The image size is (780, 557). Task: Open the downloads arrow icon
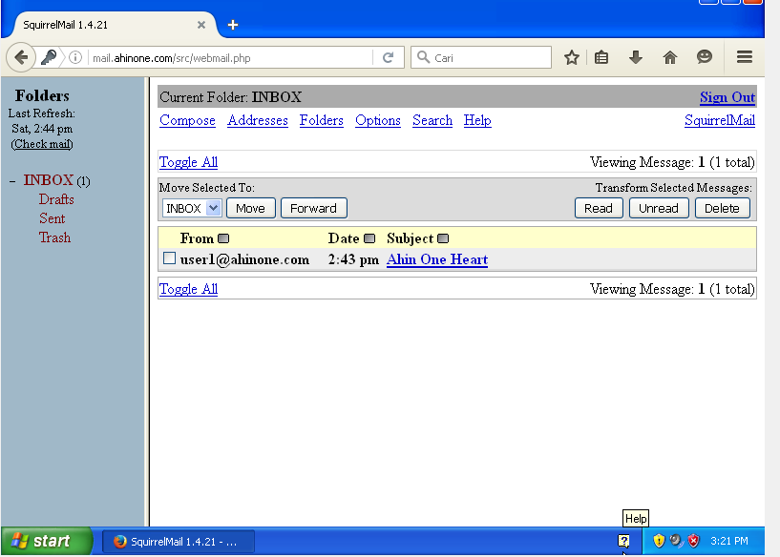(636, 57)
